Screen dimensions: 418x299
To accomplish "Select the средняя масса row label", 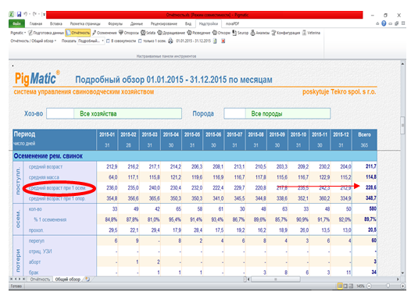I will pyautogui.click(x=44, y=177).
